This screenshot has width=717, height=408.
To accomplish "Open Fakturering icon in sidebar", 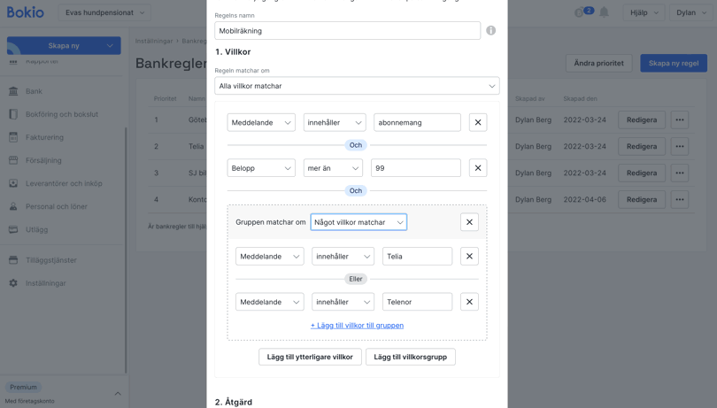I will tap(13, 137).
